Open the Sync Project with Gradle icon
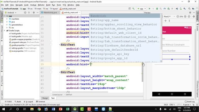Viewport: 199px width, 112px height. point(177,9)
